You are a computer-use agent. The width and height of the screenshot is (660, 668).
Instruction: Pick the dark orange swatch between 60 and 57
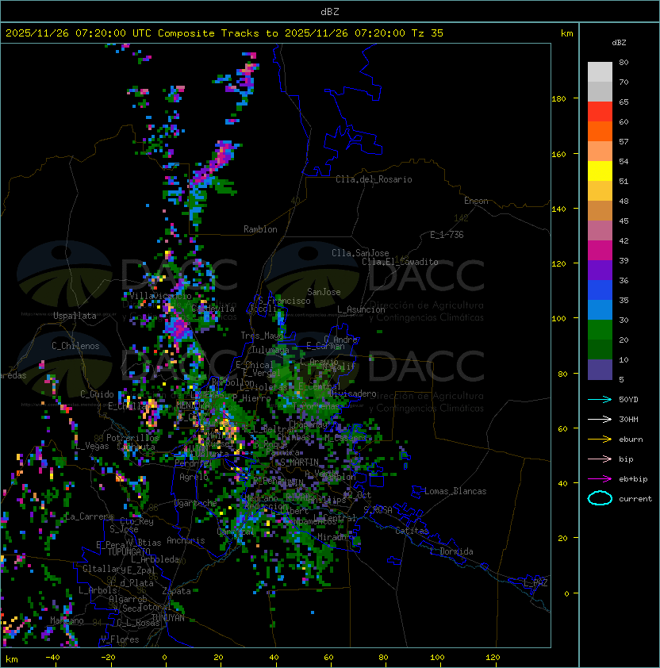pyautogui.click(x=600, y=131)
